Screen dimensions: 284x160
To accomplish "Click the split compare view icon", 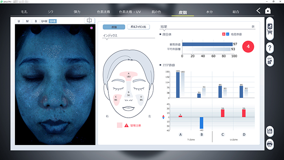I will tap(89, 20).
